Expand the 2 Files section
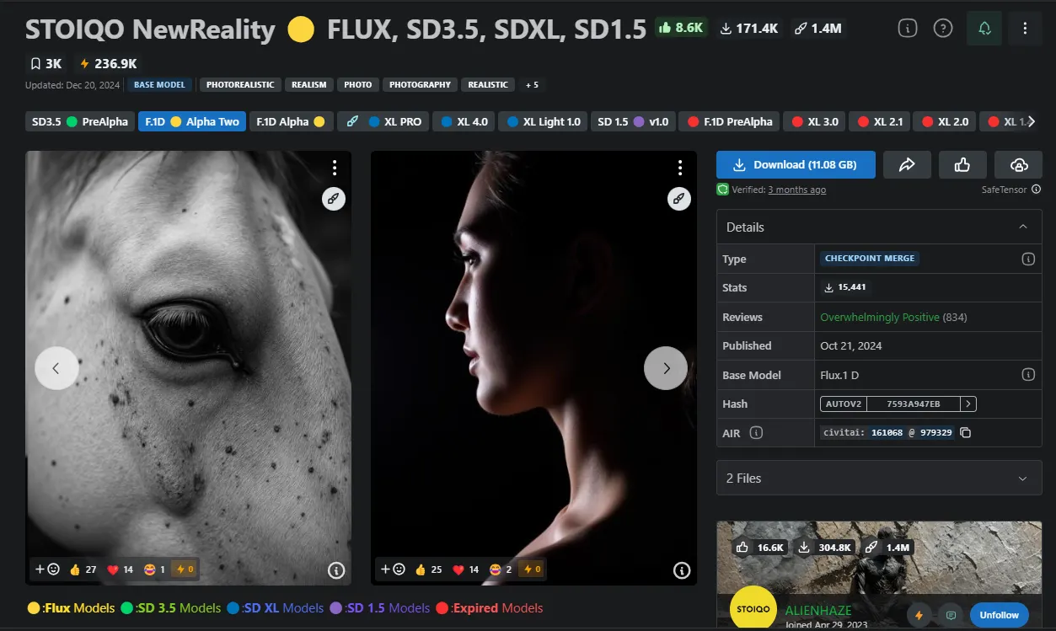Image resolution: width=1056 pixels, height=631 pixels. pyautogui.click(x=879, y=479)
